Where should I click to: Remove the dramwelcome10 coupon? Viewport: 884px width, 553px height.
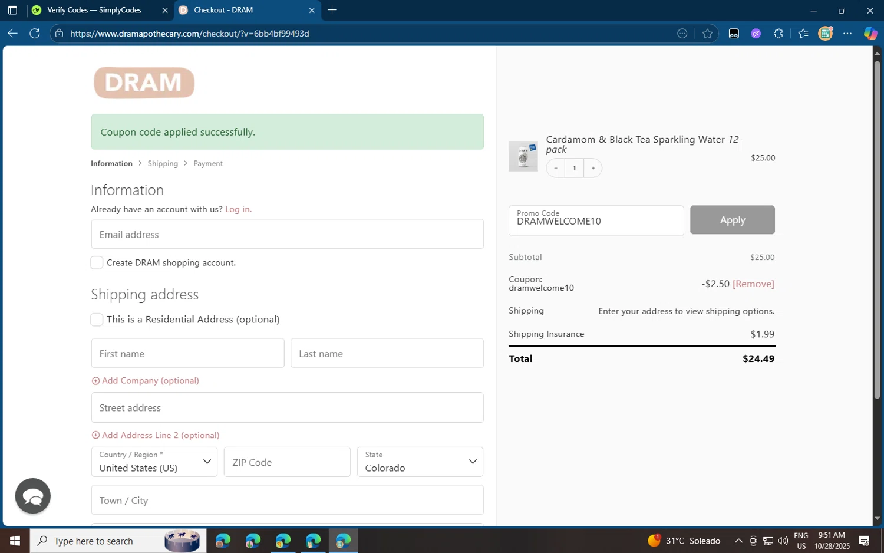(x=753, y=284)
